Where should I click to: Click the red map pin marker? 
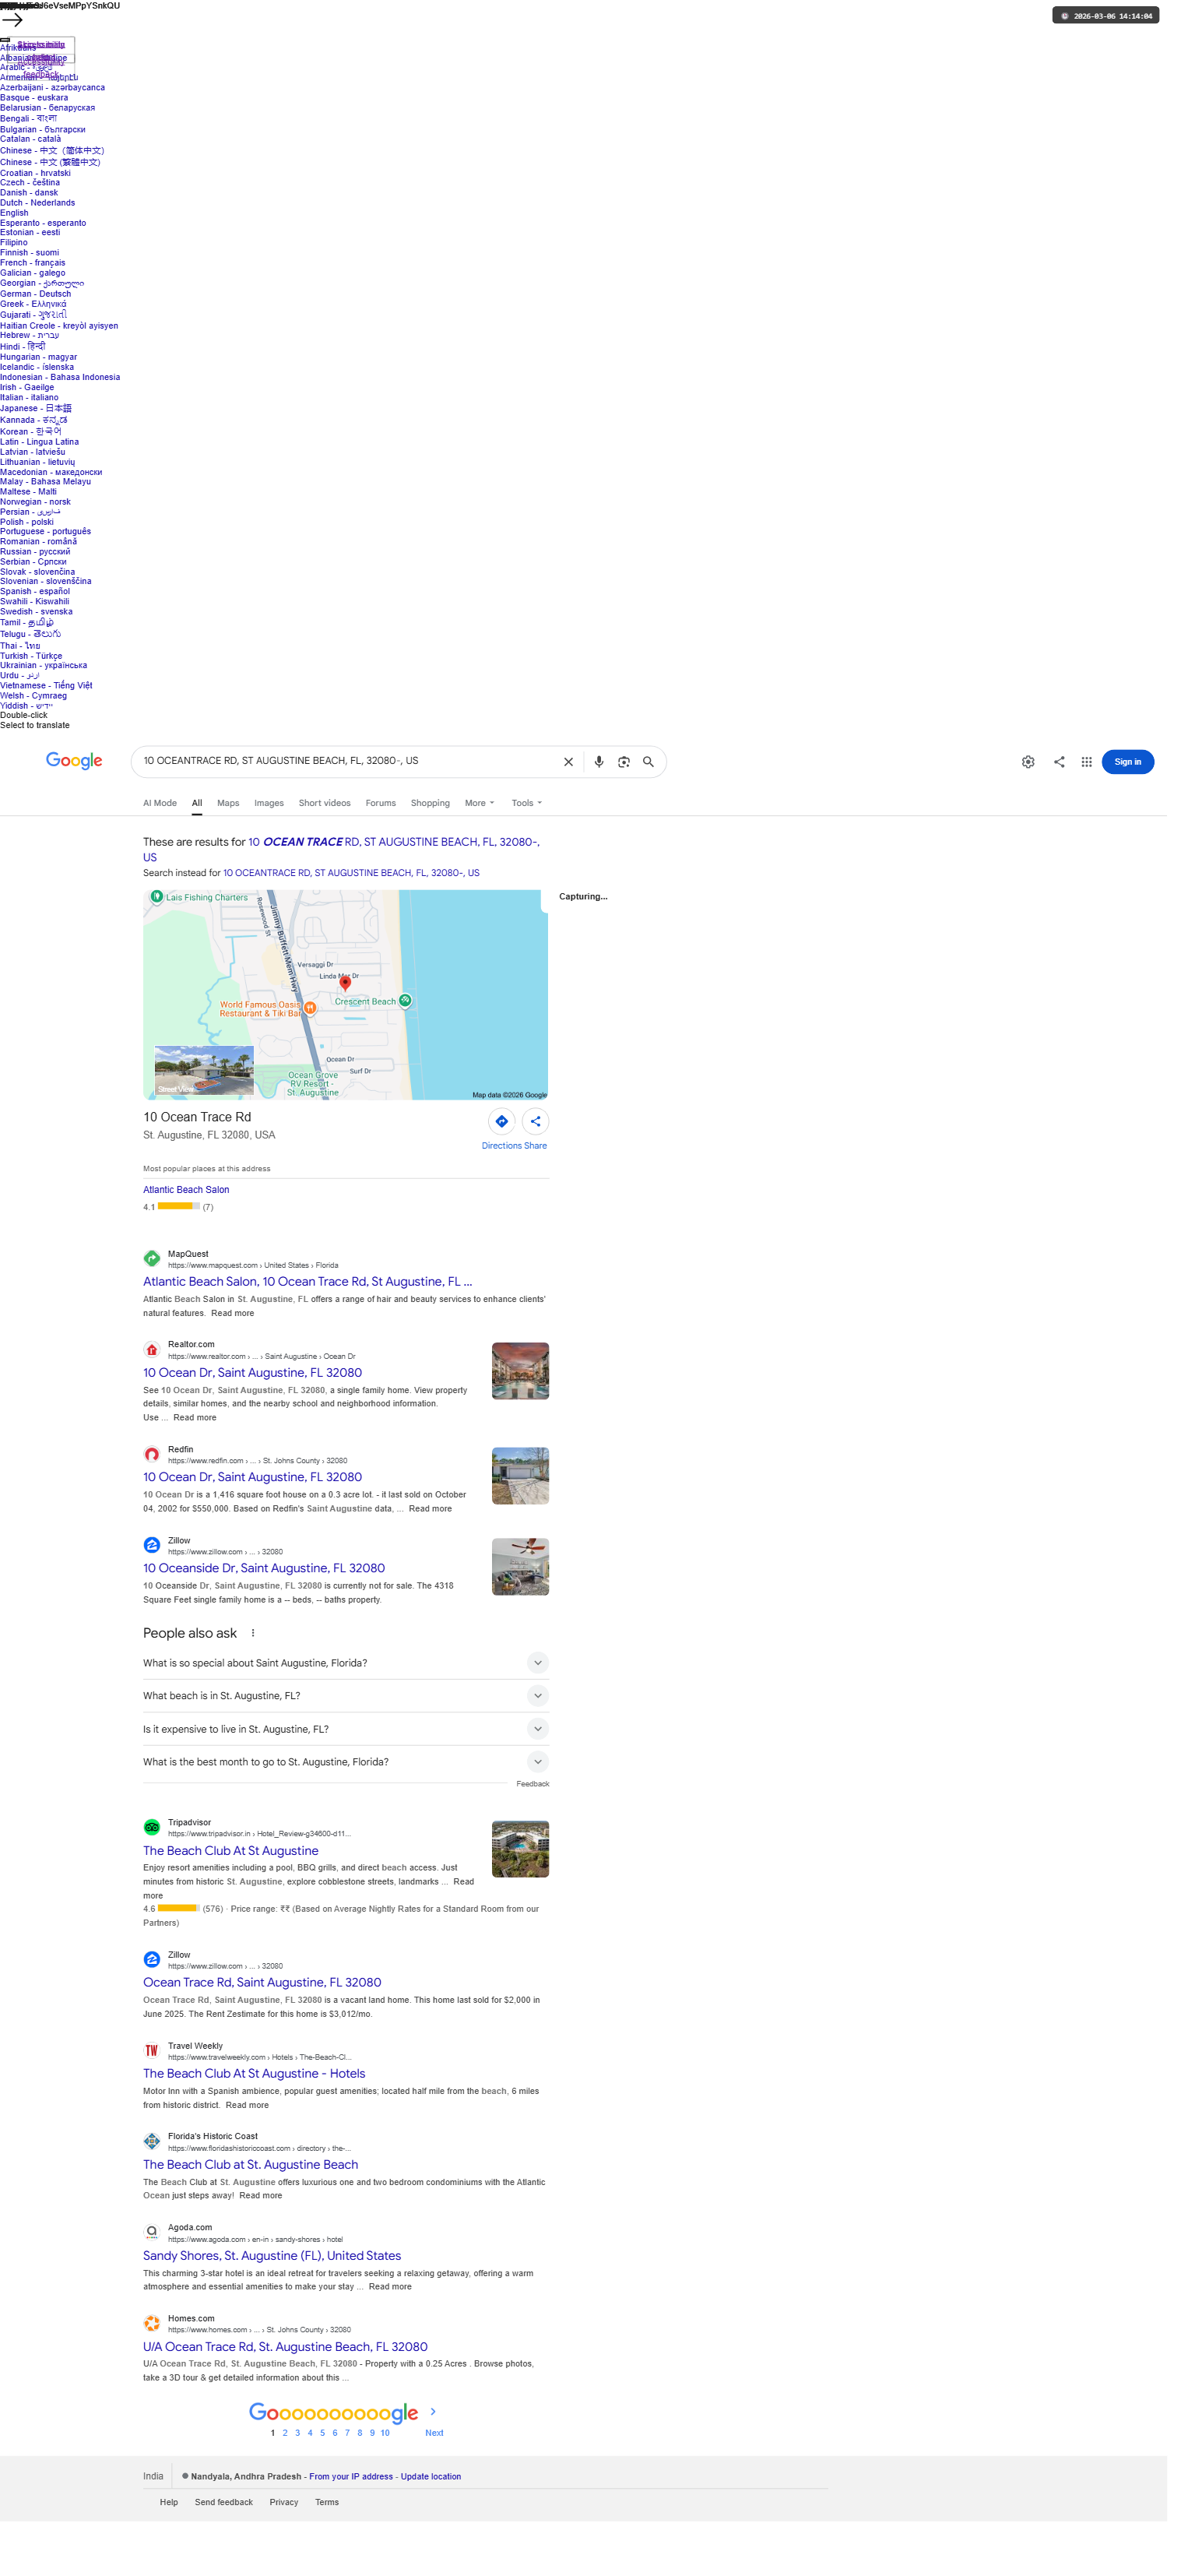click(345, 984)
